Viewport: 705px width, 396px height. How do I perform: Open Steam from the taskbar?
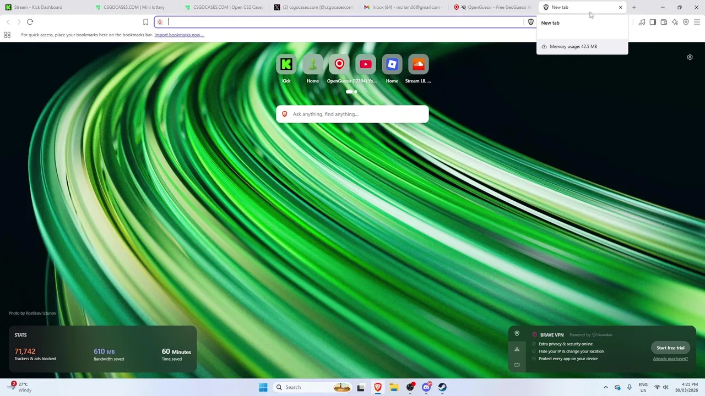(x=442, y=387)
